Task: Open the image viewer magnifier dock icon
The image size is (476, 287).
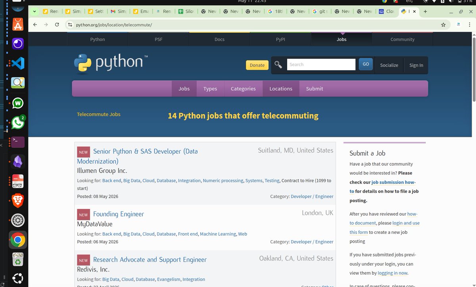Action: tap(18, 82)
